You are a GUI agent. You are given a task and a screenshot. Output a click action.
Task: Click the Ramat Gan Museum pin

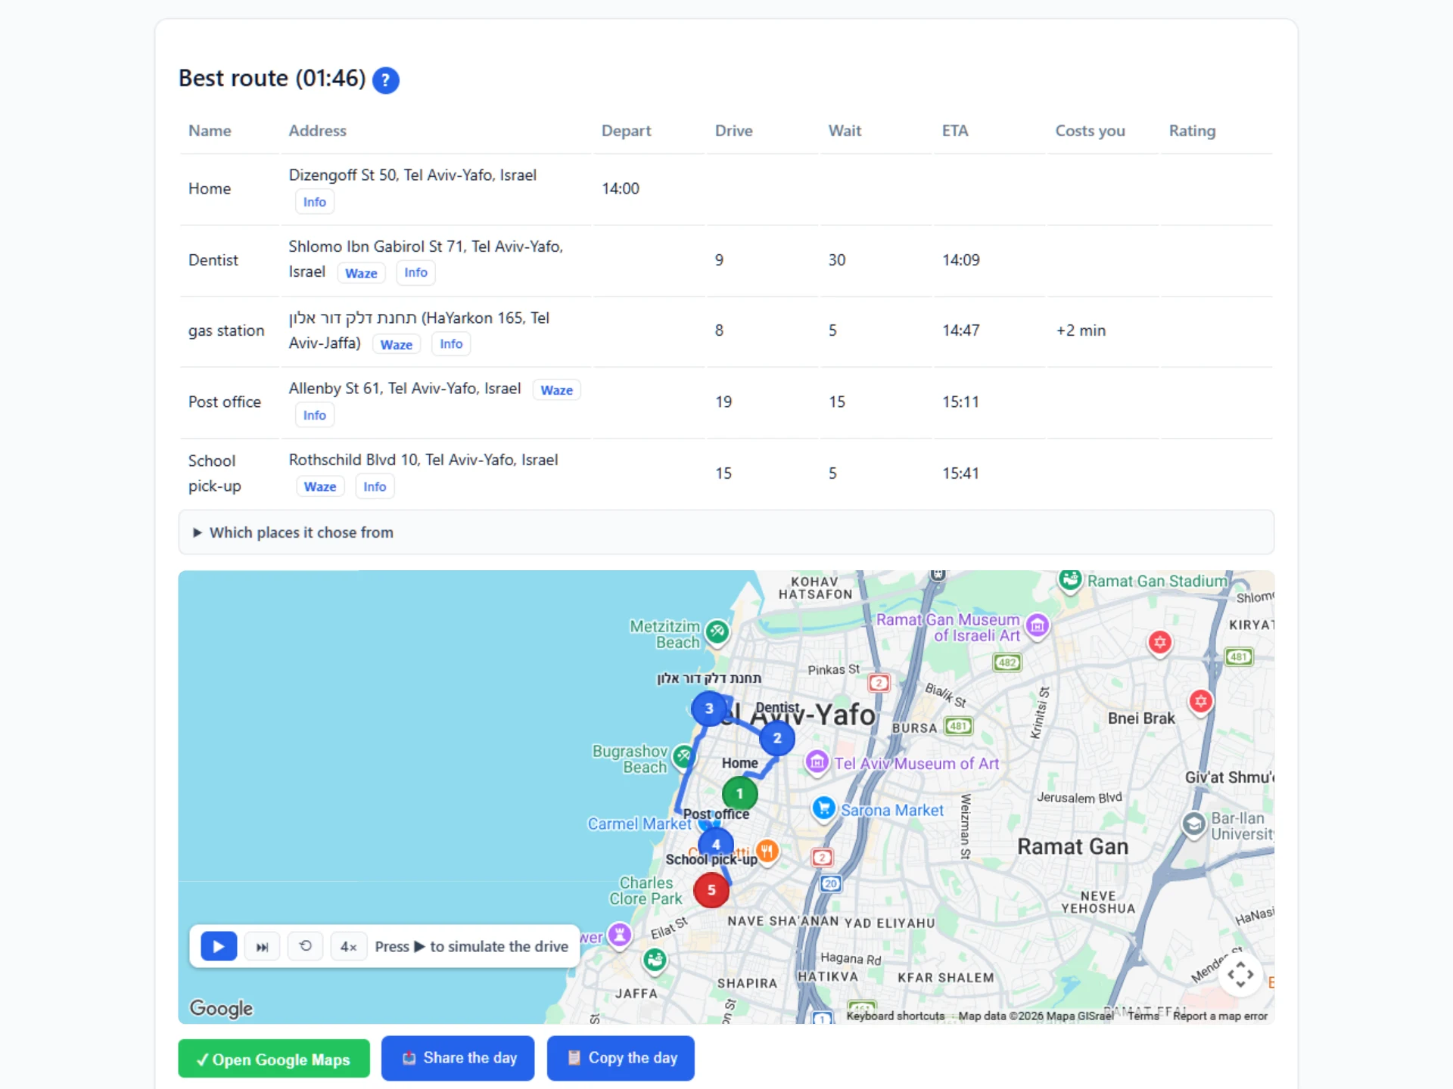coord(1038,626)
